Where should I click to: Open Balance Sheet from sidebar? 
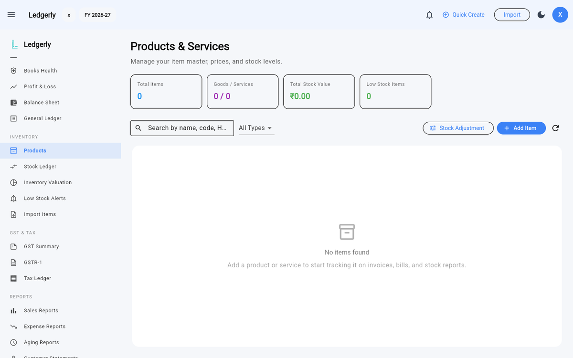click(60, 103)
